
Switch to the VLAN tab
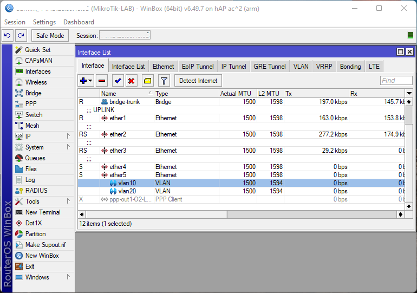pyautogui.click(x=301, y=67)
